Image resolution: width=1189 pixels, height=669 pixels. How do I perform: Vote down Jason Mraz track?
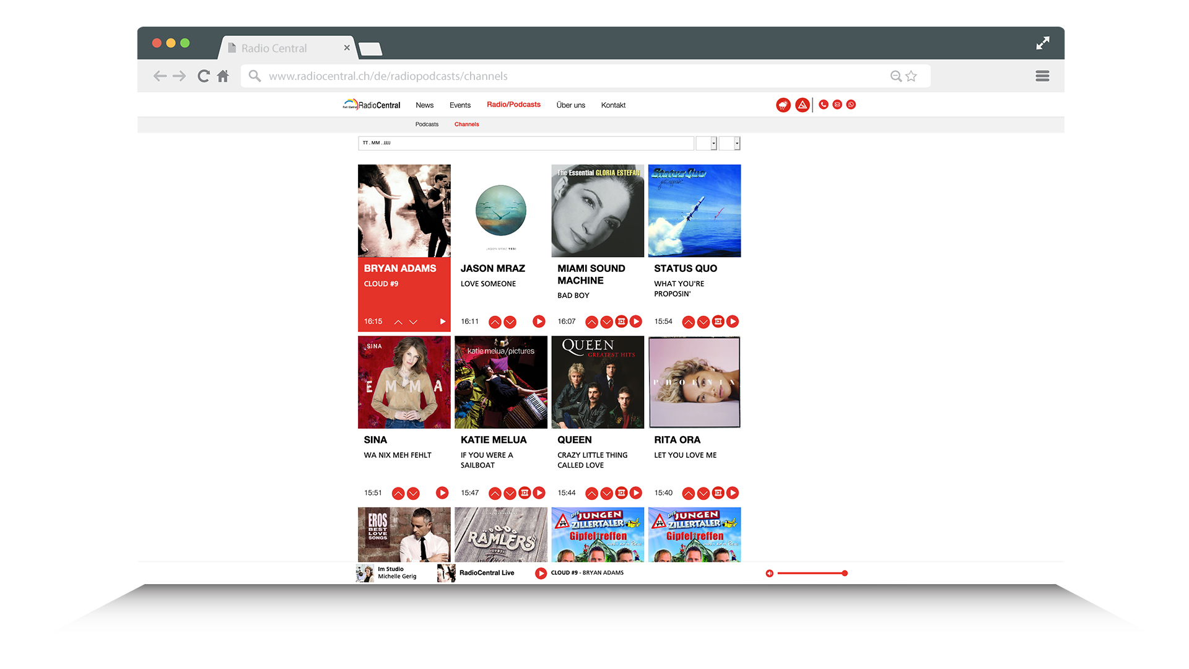(x=510, y=322)
